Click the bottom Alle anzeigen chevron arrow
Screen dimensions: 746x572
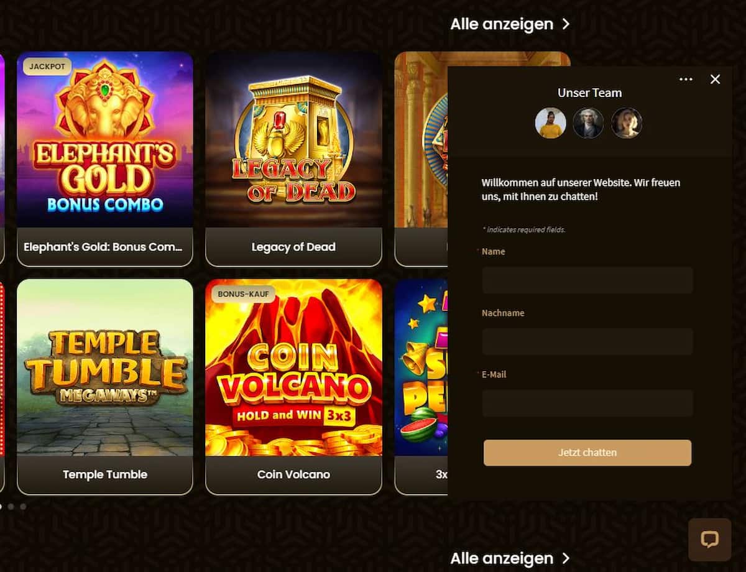point(565,558)
